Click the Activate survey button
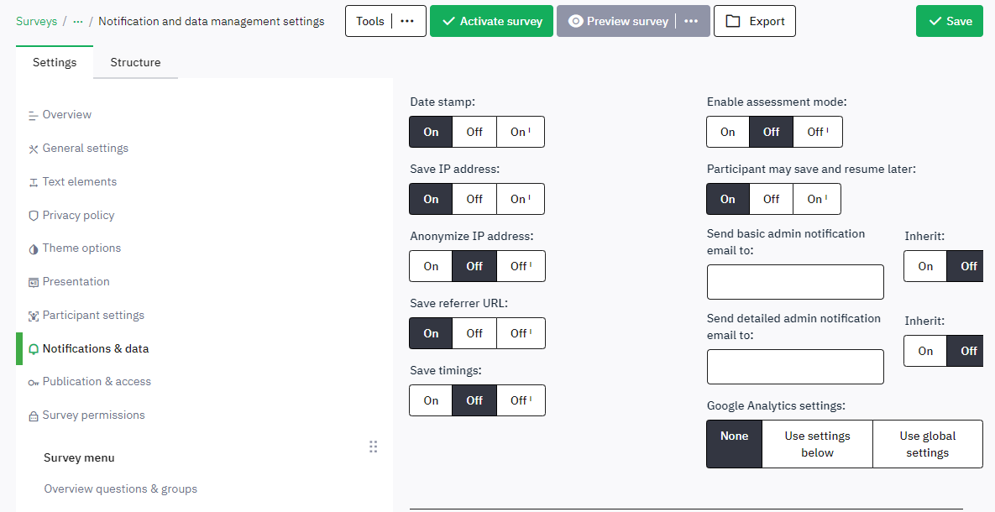Screen dimensions: 995x512 (x=492, y=21)
